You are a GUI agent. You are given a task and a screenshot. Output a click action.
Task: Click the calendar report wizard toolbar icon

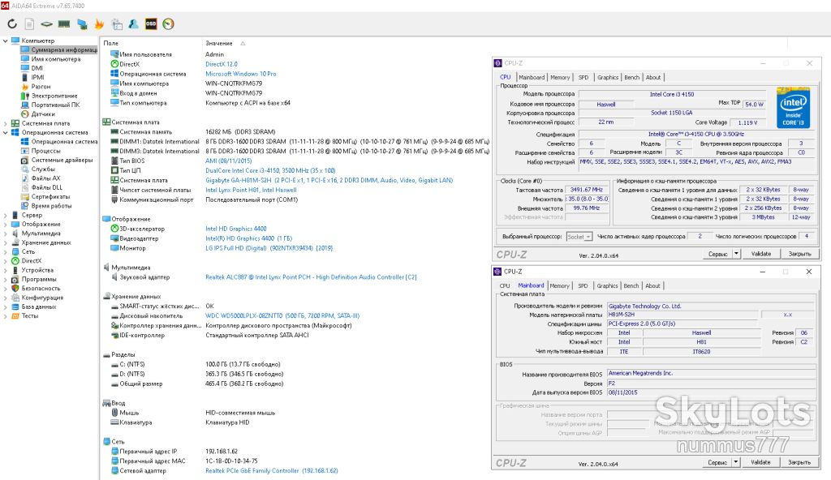click(117, 24)
